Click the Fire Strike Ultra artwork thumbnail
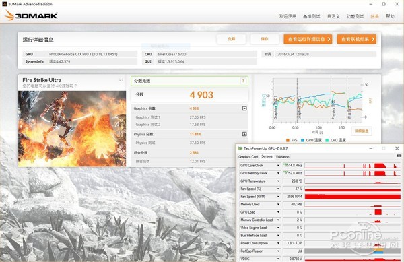The width and height of the screenshot is (404, 262). tap(72, 129)
